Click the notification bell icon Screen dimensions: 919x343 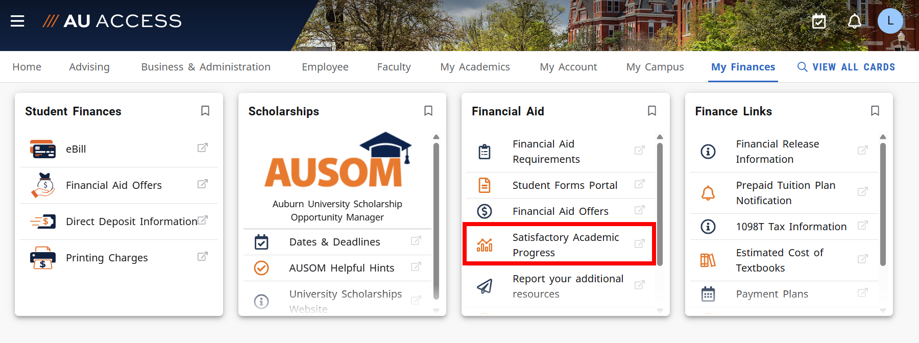(x=854, y=21)
